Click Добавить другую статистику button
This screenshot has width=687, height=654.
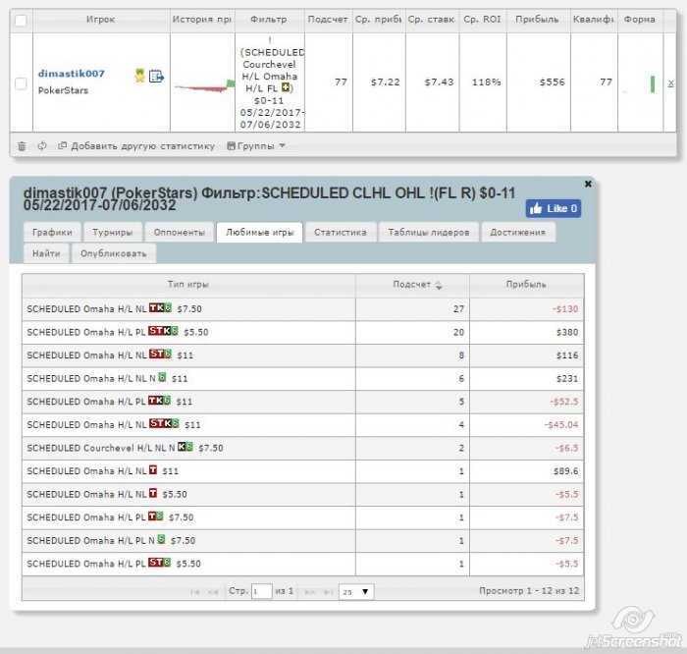click(136, 146)
